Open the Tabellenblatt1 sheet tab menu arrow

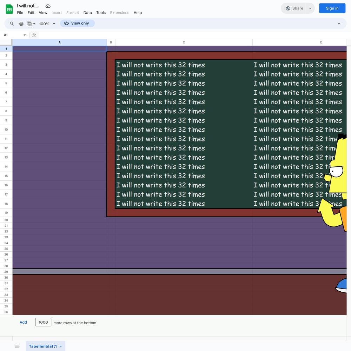[x=61, y=346]
